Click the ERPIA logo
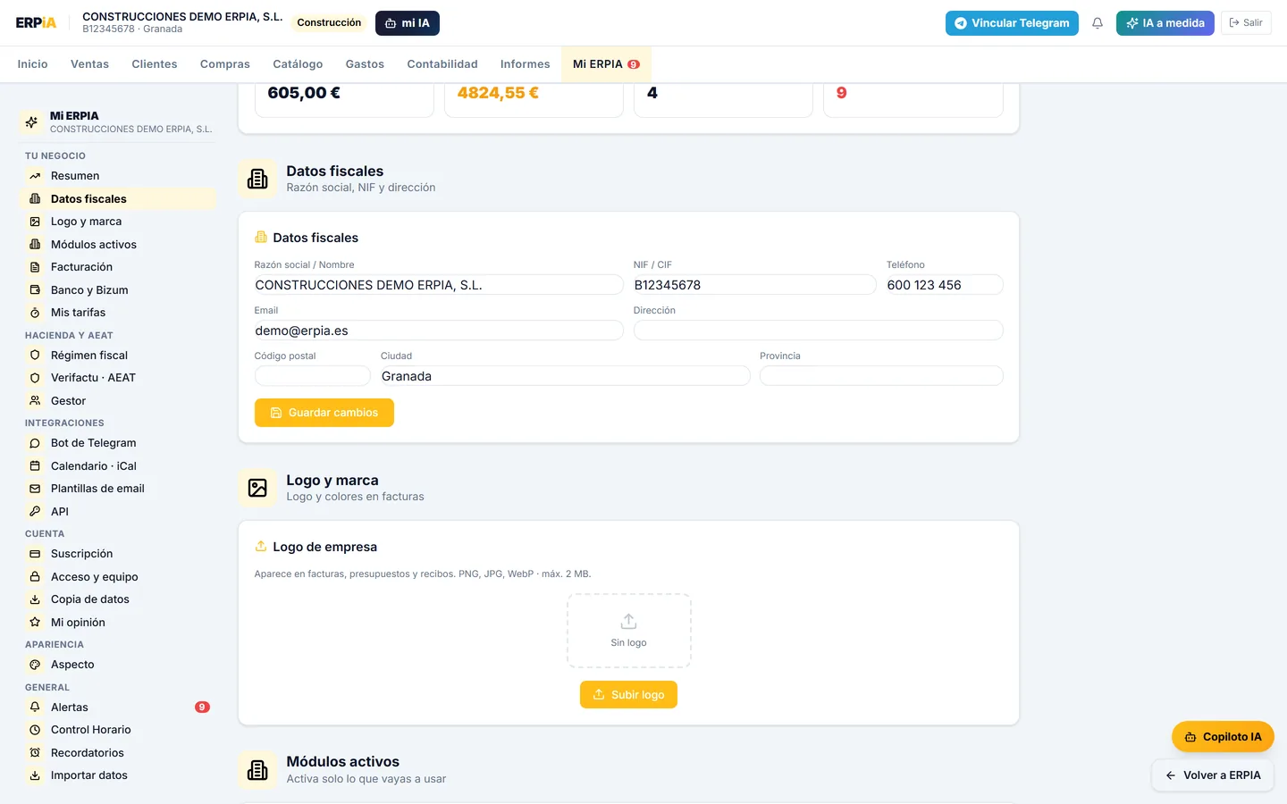Viewport: 1287px width, 804px height. [x=36, y=23]
